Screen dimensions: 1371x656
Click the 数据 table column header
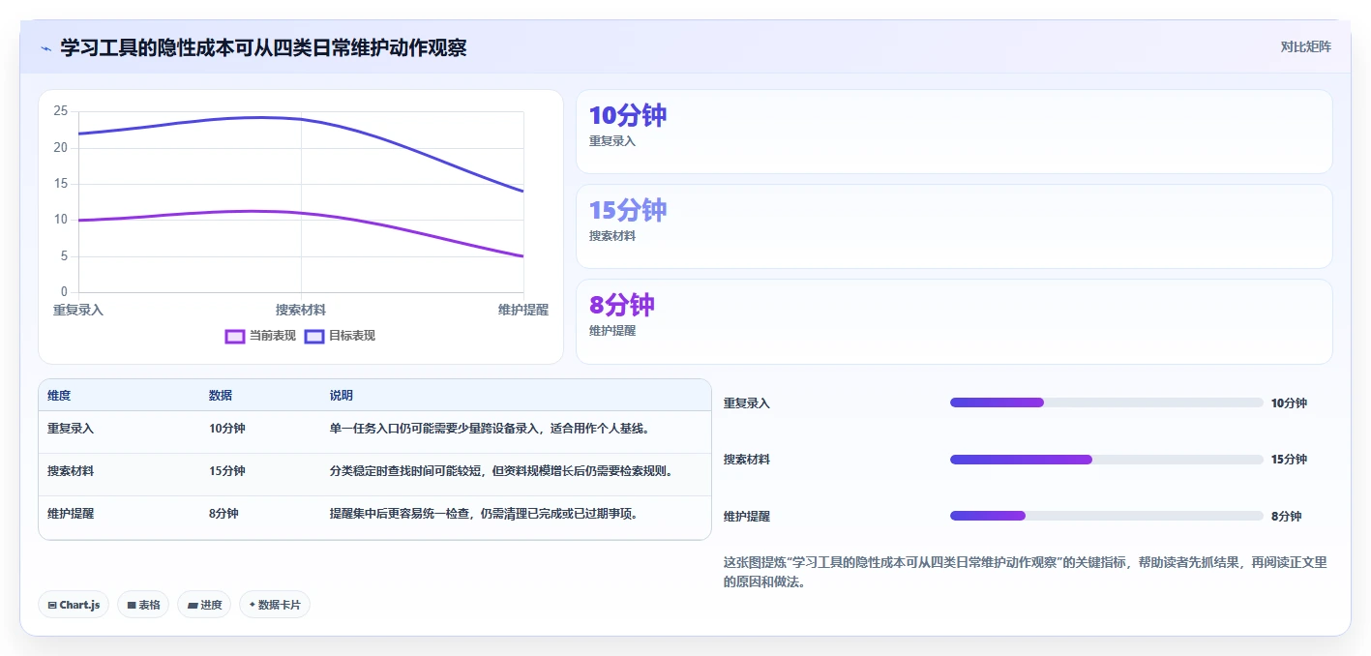[221, 396]
